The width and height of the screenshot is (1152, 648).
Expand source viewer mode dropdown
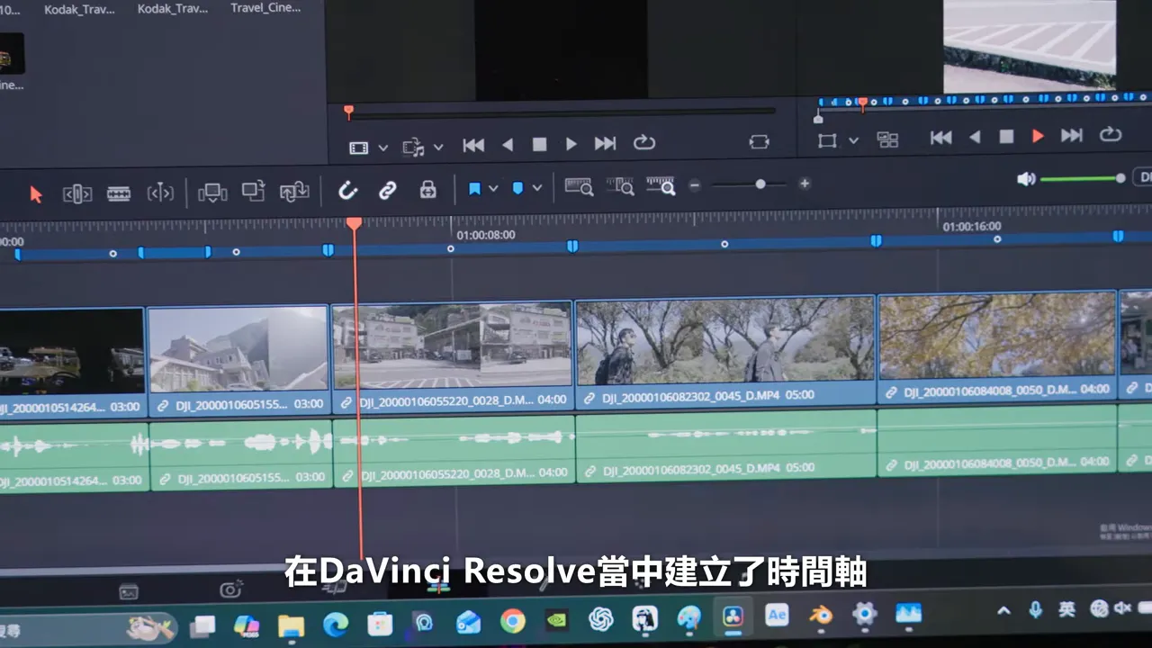point(383,148)
